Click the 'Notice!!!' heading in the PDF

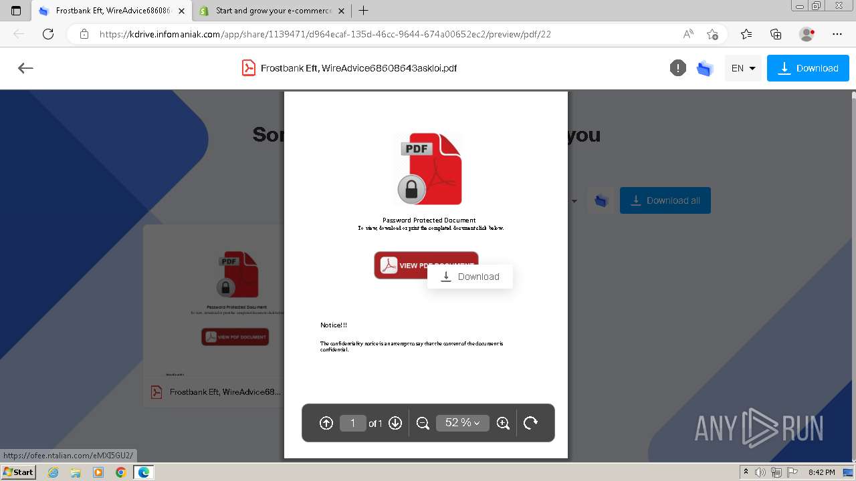click(334, 325)
